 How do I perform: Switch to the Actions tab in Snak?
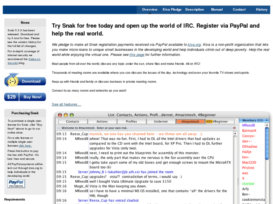pyautogui.click(x=102, y=122)
